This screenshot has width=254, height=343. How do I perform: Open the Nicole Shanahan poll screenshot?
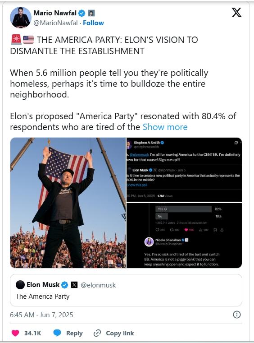(x=184, y=236)
